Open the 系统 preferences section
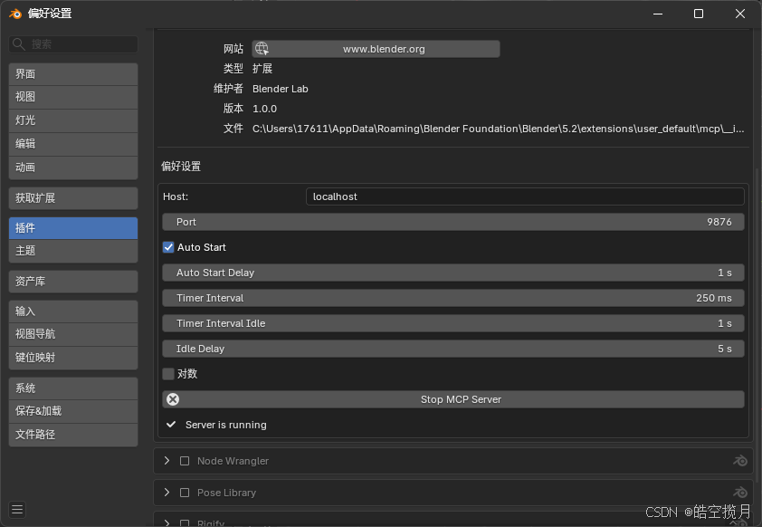 [73, 388]
